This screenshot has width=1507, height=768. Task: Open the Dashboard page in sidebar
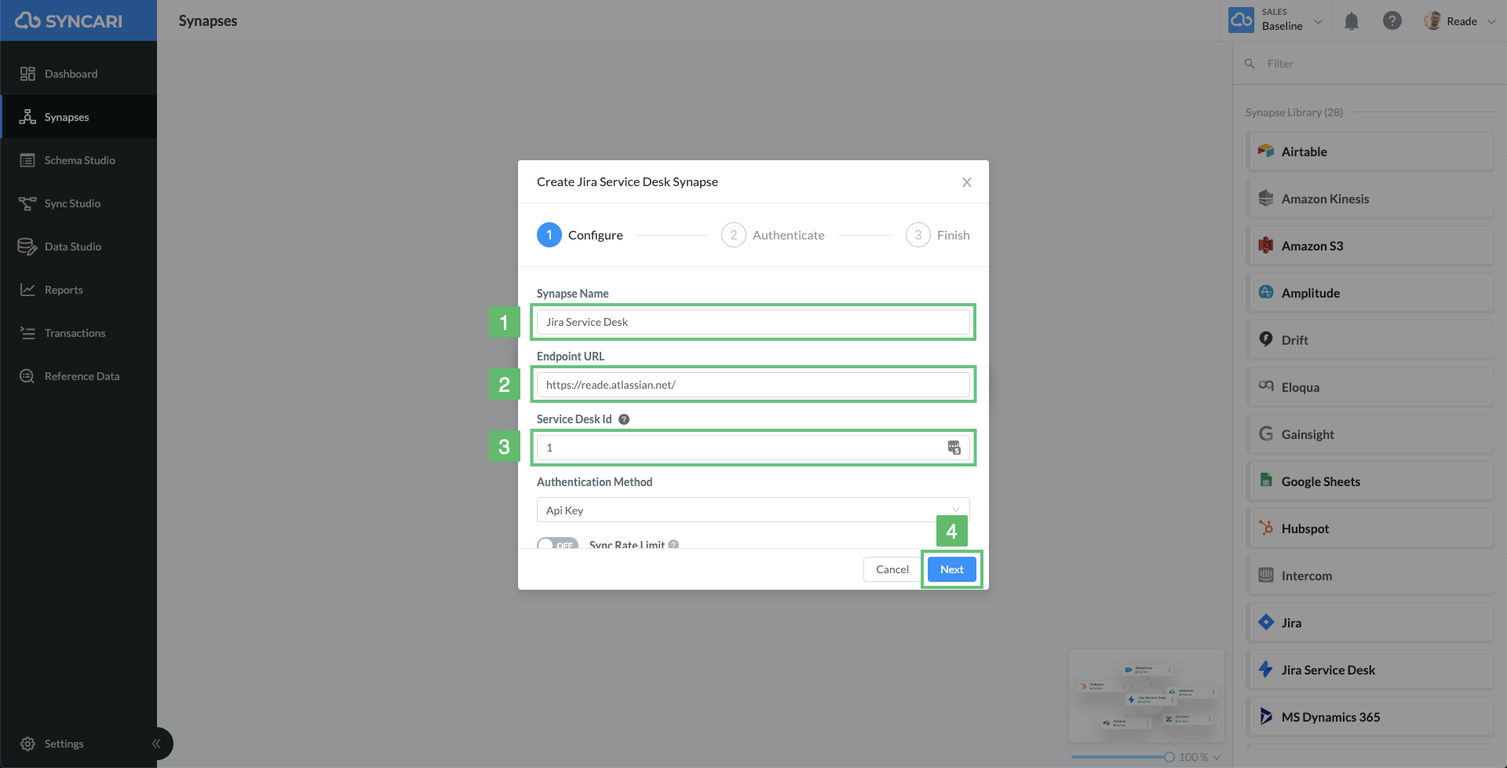(x=78, y=74)
